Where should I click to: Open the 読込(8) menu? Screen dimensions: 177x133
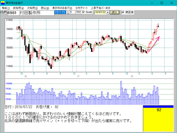pos(45,8)
